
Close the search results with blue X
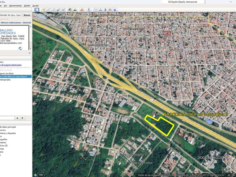point(30,53)
